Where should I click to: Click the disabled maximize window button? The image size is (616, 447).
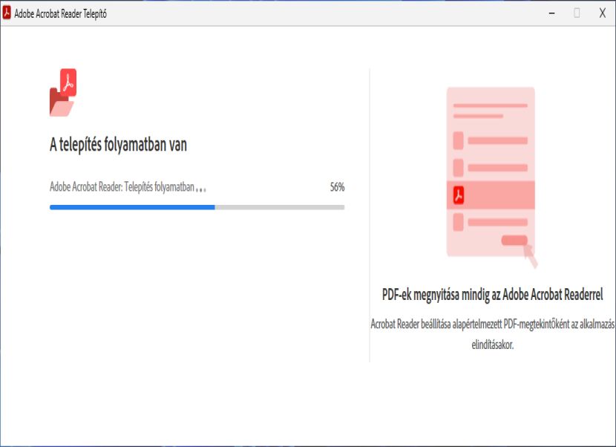tap(577, 13)
